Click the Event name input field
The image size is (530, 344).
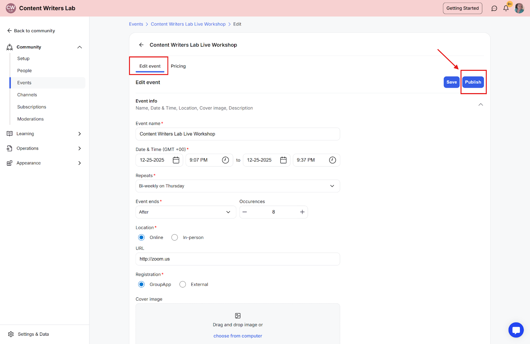pyautogui.click(x=238, y=134)
